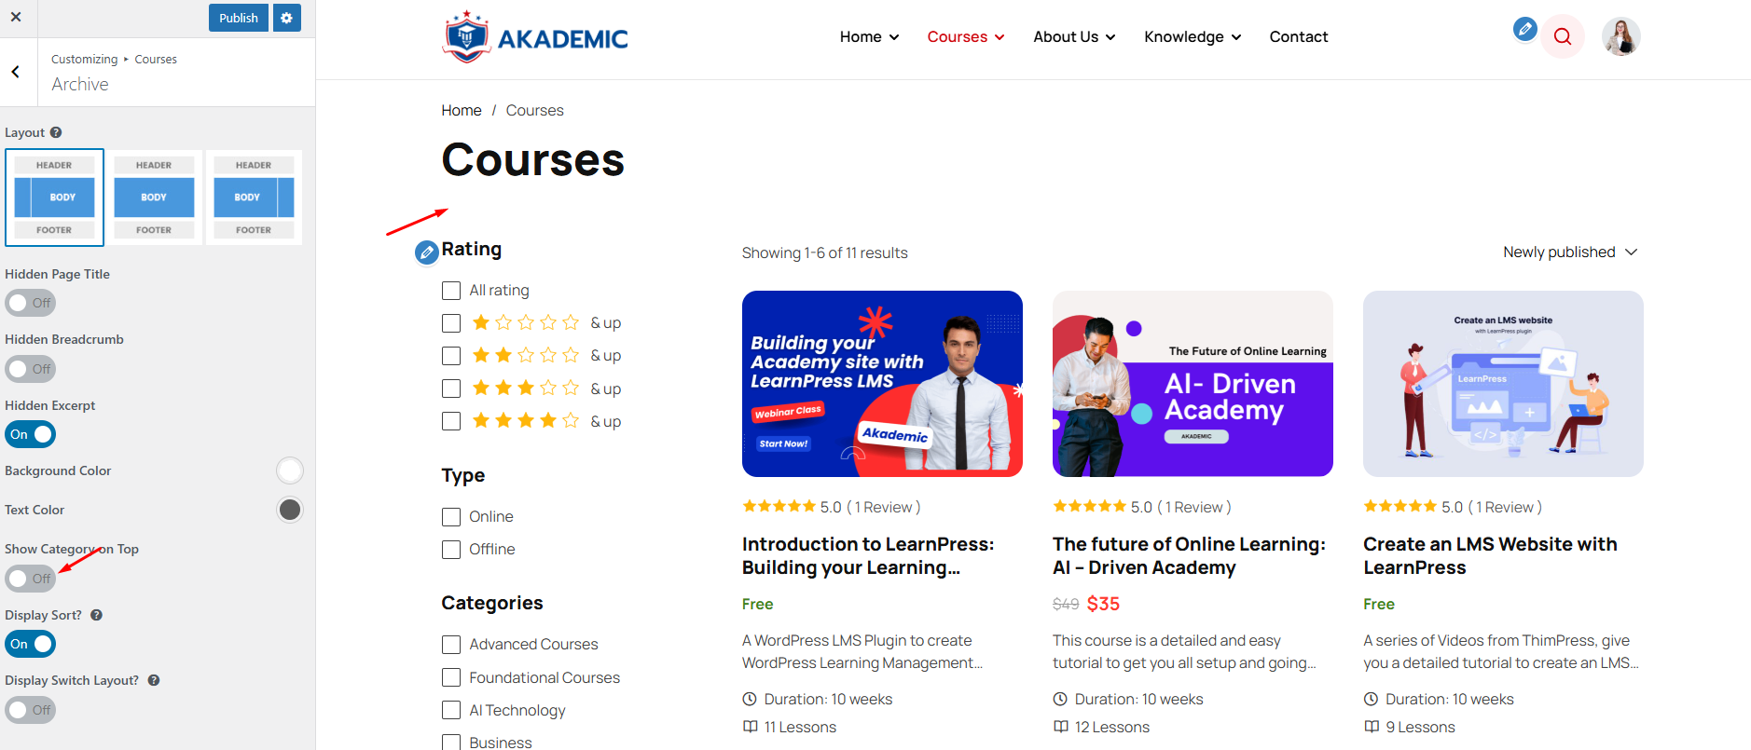Close the Customizer with the X icon

[x=16, y=17]
